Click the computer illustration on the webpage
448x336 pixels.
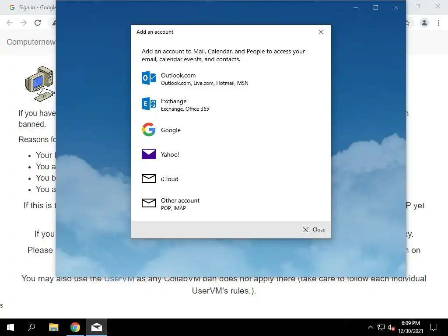[40, 84]
